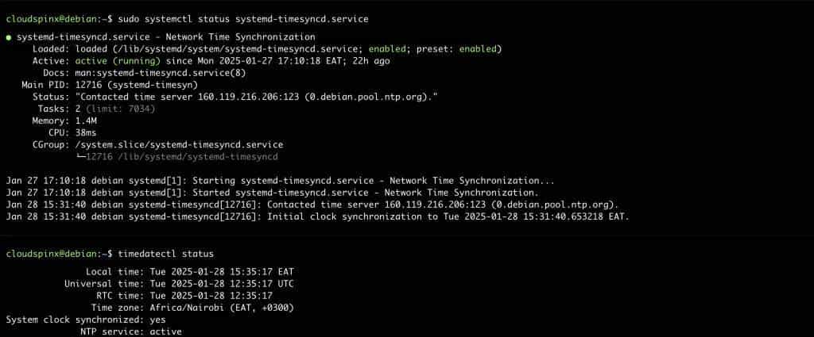Click the "System clock synchronized: yes" value

pyautogui.click(x=157, y=320)
